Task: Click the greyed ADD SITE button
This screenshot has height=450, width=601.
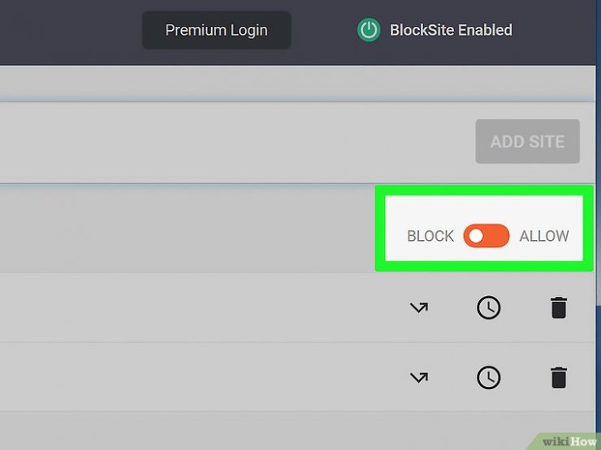Action: pyautogui.click(x=527, y=141)
